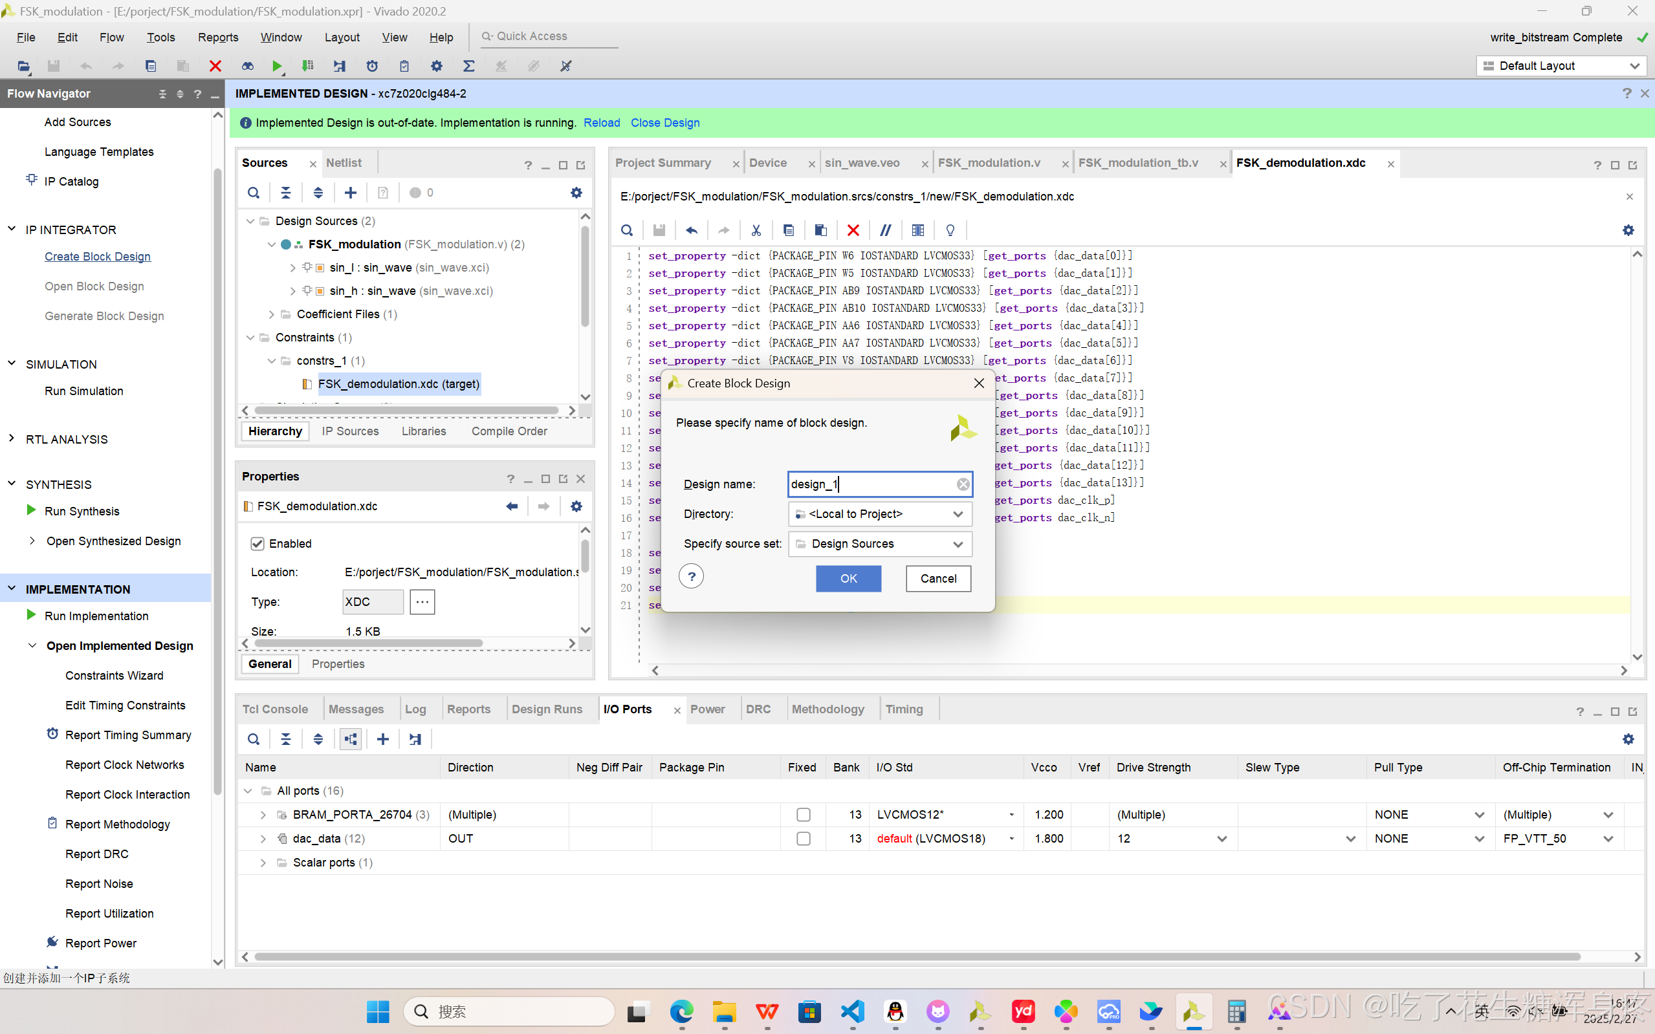The width and height of the screenshot is (1655, 1034).
Task: Click the Windows Start button
Action: click(x=378, y=1011)
